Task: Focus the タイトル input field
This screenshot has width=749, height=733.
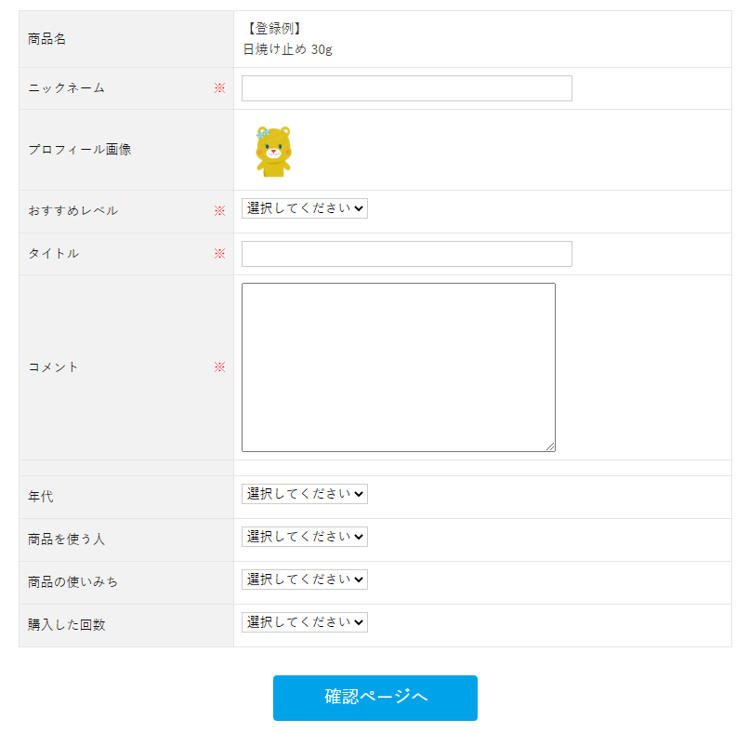Action: pyautogui.click(x=406, y=254)
